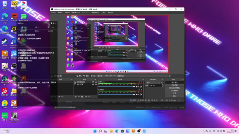Pop out the Sources dock panel
Viewport: 239px width, 134px height.
(96, 80)
